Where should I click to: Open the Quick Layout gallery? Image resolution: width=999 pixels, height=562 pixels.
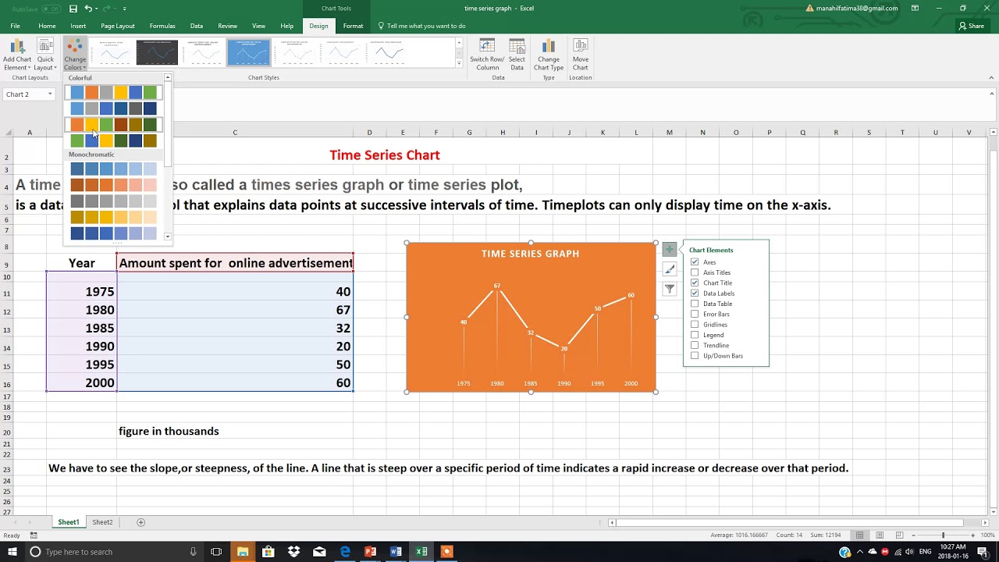[45, 54]
